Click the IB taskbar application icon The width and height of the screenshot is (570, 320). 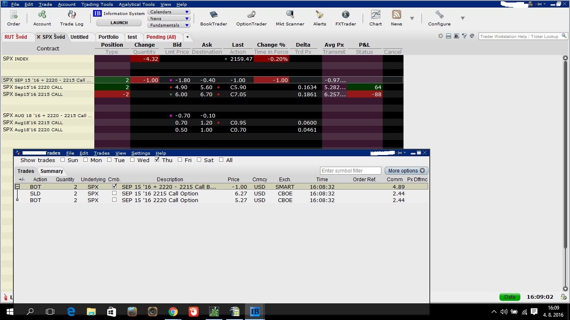coord(255,311)
